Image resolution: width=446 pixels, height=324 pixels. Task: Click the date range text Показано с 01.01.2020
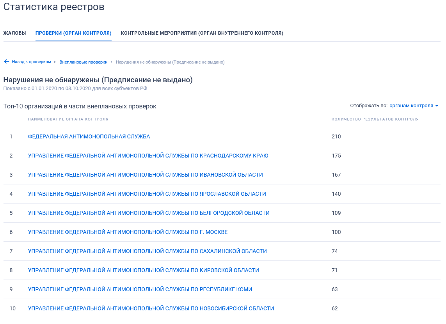pyautogui.click(x=75, y=89)
